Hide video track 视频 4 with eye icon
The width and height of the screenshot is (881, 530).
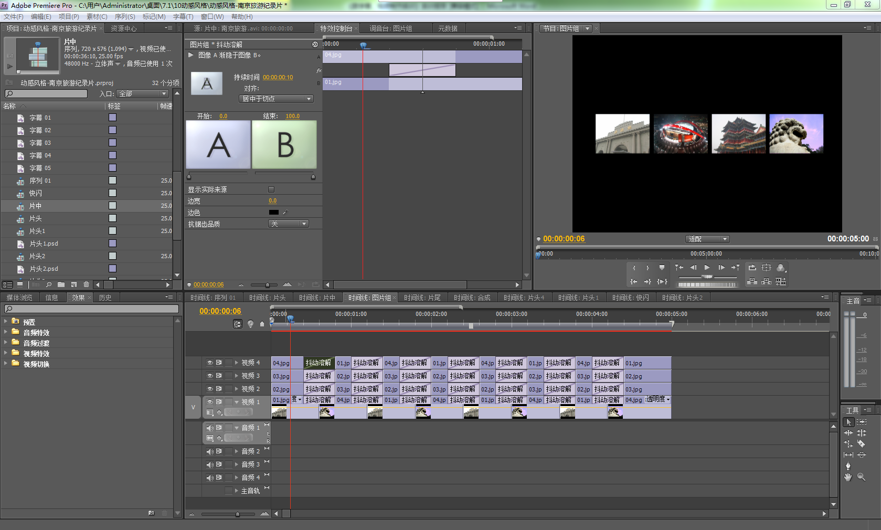pyautogui.click(x=209, y=363)
